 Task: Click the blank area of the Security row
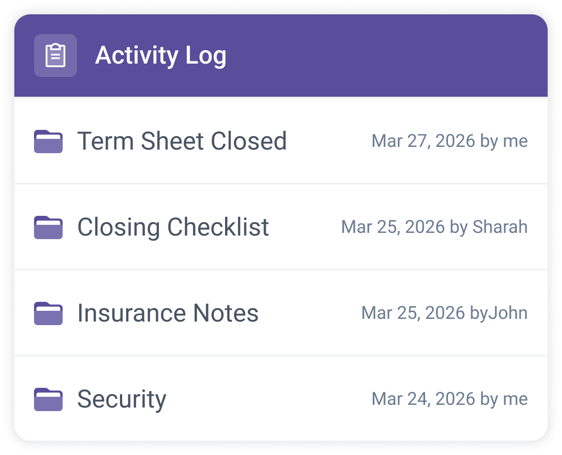point(268,399)
